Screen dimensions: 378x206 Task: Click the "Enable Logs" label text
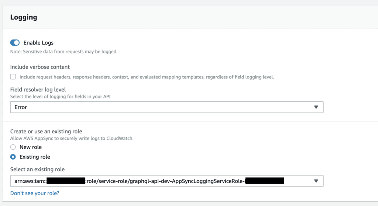(38, 43)
